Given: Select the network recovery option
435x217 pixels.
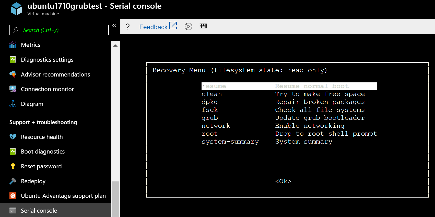Looking at the screenshot, I should (216, 126).
